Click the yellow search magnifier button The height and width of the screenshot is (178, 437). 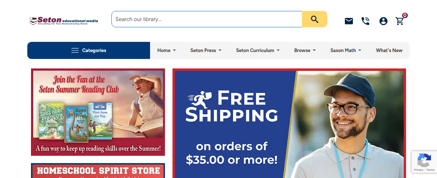pos(315,19)
